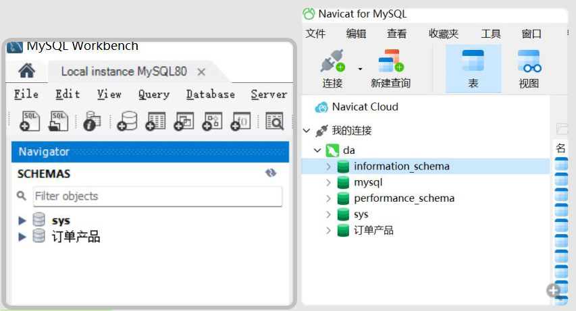Image resolution: width=576 pixels, height=311 pixels.
Task: Click the Navigator panel header in Workbench
Action: [x=150, y=152]
